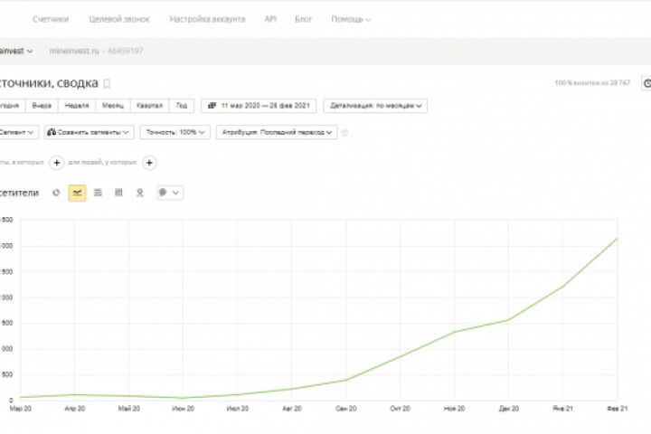Open the Детализация: по месяцам dropdown
The height and width of the screenshot is (434, 651).
tap(375, 106)
